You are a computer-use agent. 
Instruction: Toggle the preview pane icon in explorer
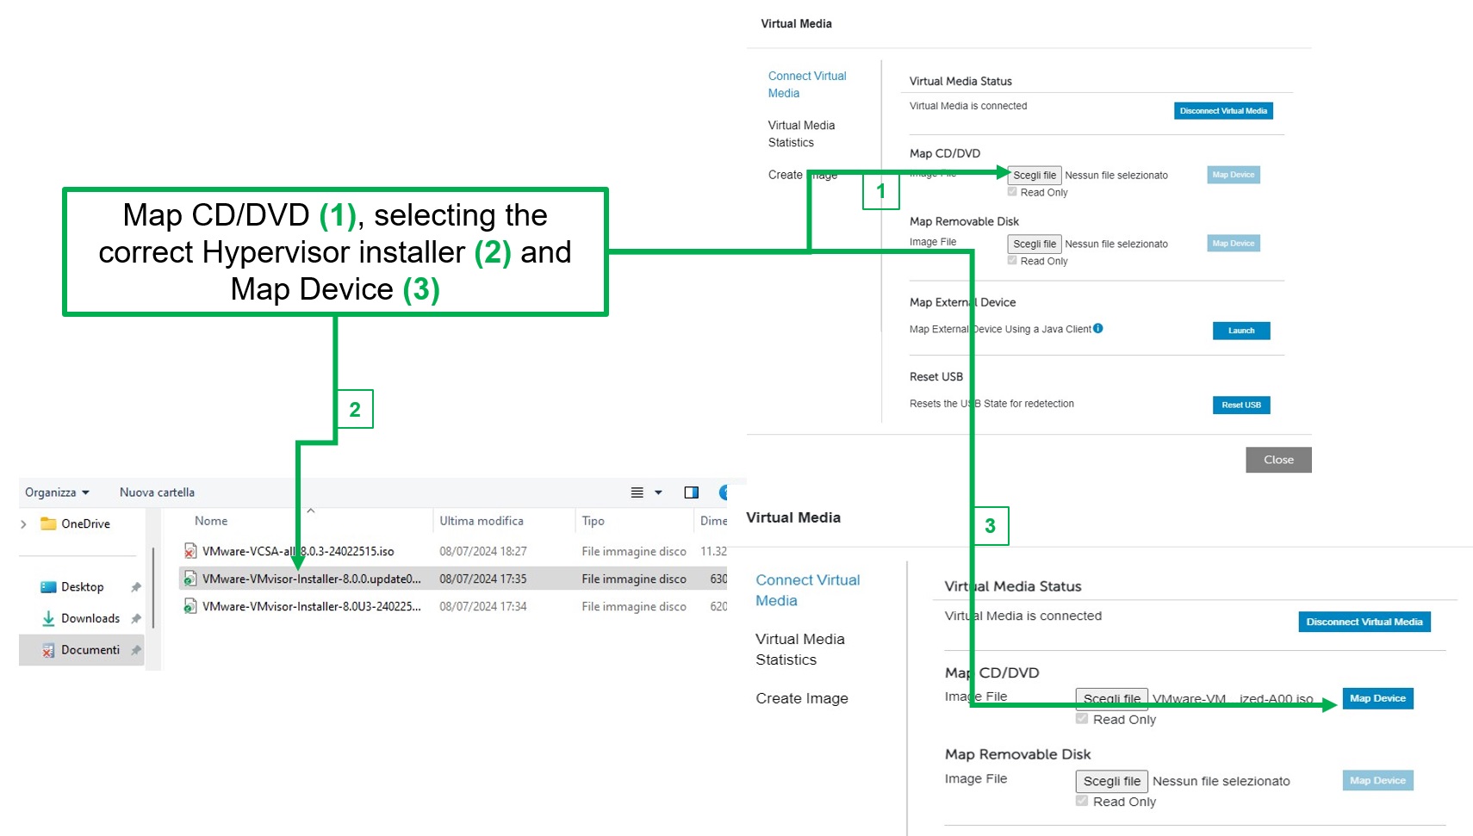click(691, 492)
